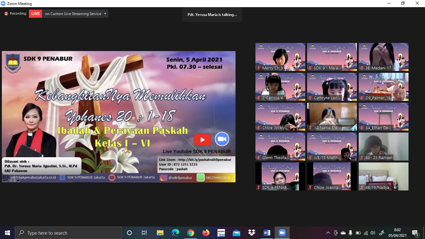The image size is (425, 239).
Task: Open the notification center icon
Action: click(415, 233)
